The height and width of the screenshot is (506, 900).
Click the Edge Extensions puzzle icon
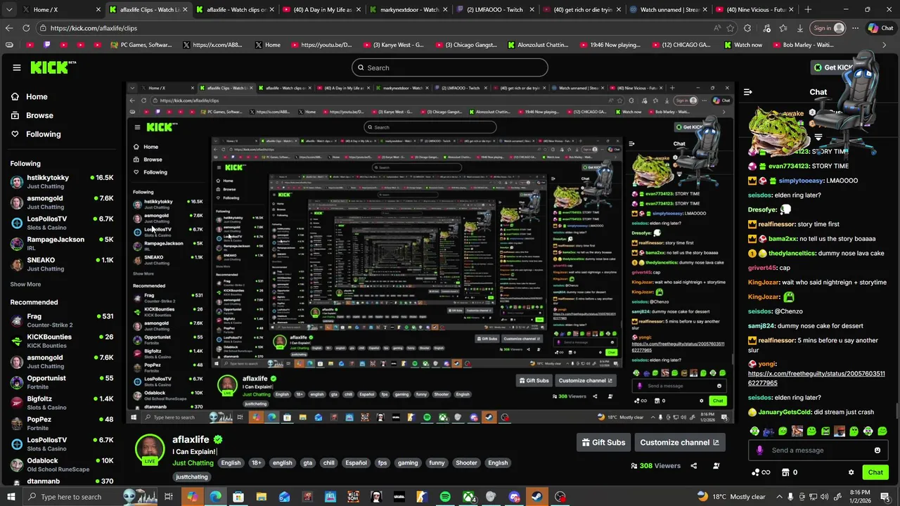747,28
